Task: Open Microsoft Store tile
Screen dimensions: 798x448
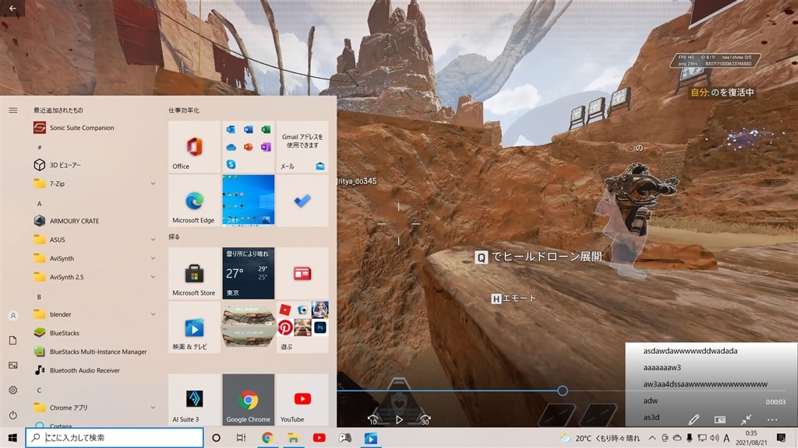Action: (x=194, y=273)
